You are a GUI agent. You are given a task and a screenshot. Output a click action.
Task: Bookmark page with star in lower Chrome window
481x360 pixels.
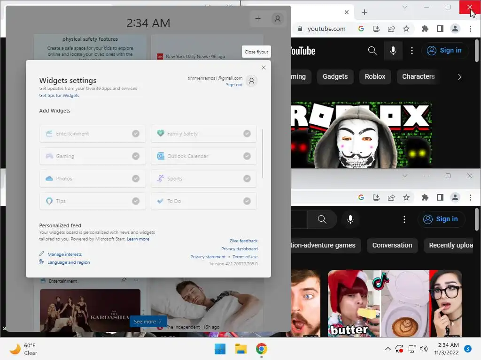click(x=406, y=197)
